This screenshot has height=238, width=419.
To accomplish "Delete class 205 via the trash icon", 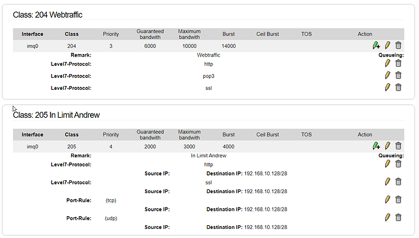I will point(398,146).
